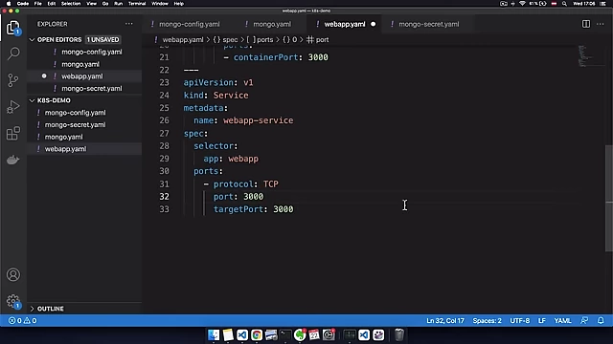Screen dimensions: 613x344
Task: Click line number 23 in gutter
Action: [164, 83]
